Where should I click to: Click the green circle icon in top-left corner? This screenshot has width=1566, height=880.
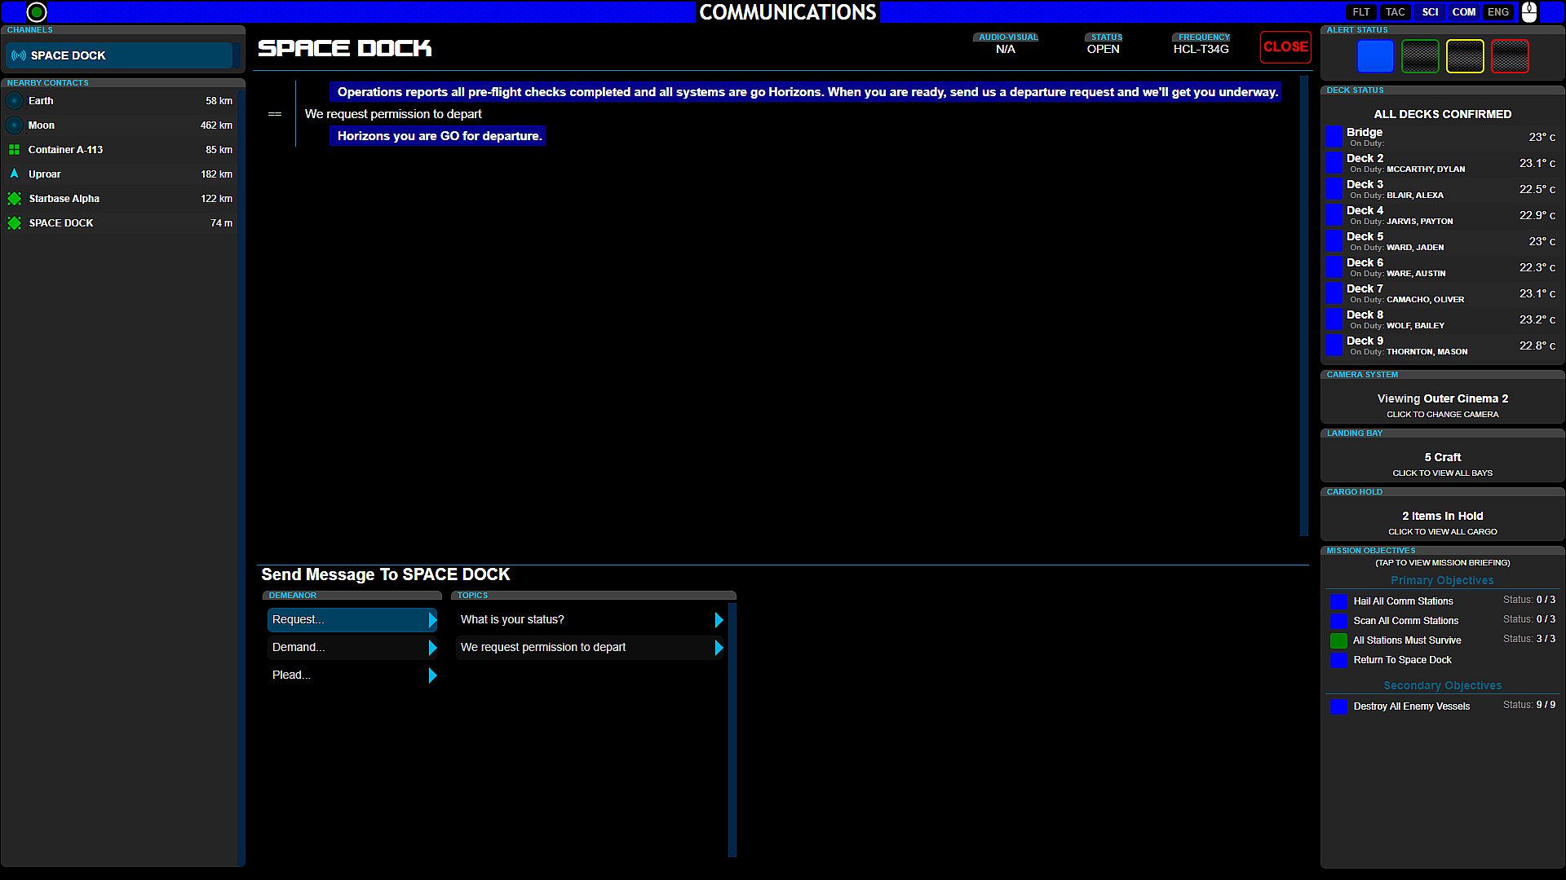[x=37, y=12]
